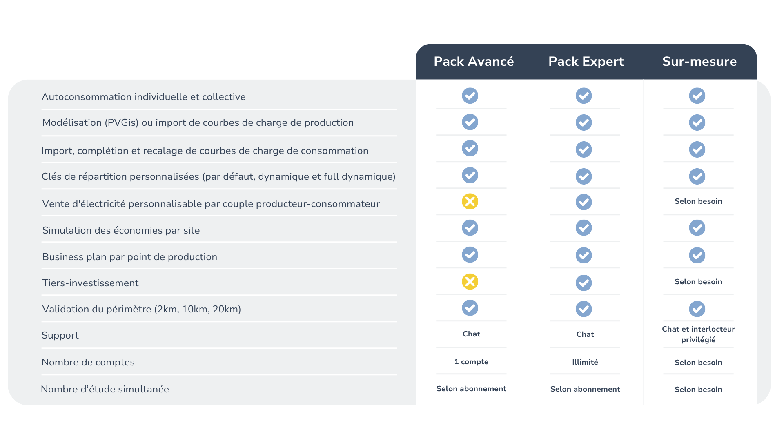Click 'Illimité' under Pack Expert accounts
The image size is (784, 441).
[585, 362]
